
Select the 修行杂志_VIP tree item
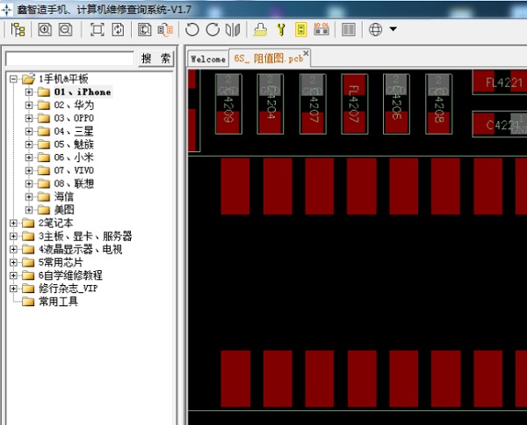69,289
